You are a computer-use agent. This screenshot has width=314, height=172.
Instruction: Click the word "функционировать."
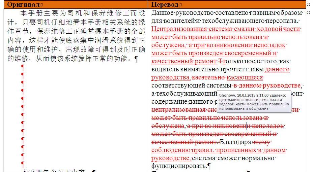179,166
